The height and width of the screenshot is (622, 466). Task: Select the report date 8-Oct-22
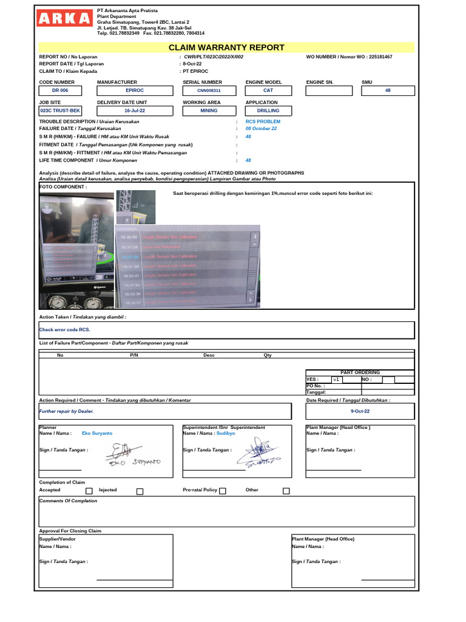[192, 64]
